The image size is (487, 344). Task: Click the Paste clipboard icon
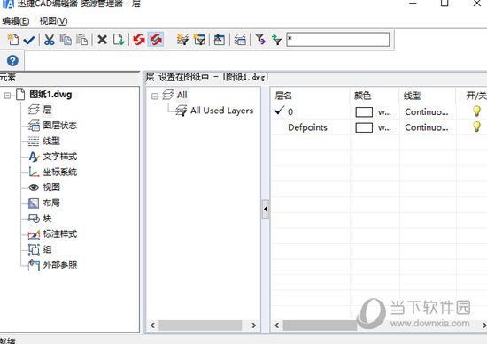pyautogui.click(x=82, y=40)
